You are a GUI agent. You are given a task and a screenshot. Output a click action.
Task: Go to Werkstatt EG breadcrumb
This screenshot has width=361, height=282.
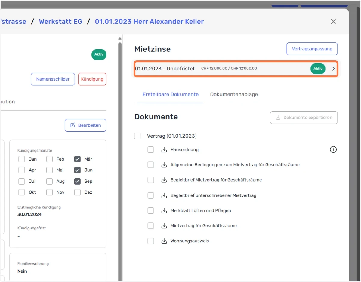tap(60, 22)
